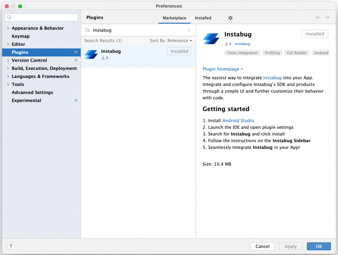Click the back navigation arrow
Image resolution: width=338 pixels, height=255 pixels.
pyautogui.click(x=318, y=17)
